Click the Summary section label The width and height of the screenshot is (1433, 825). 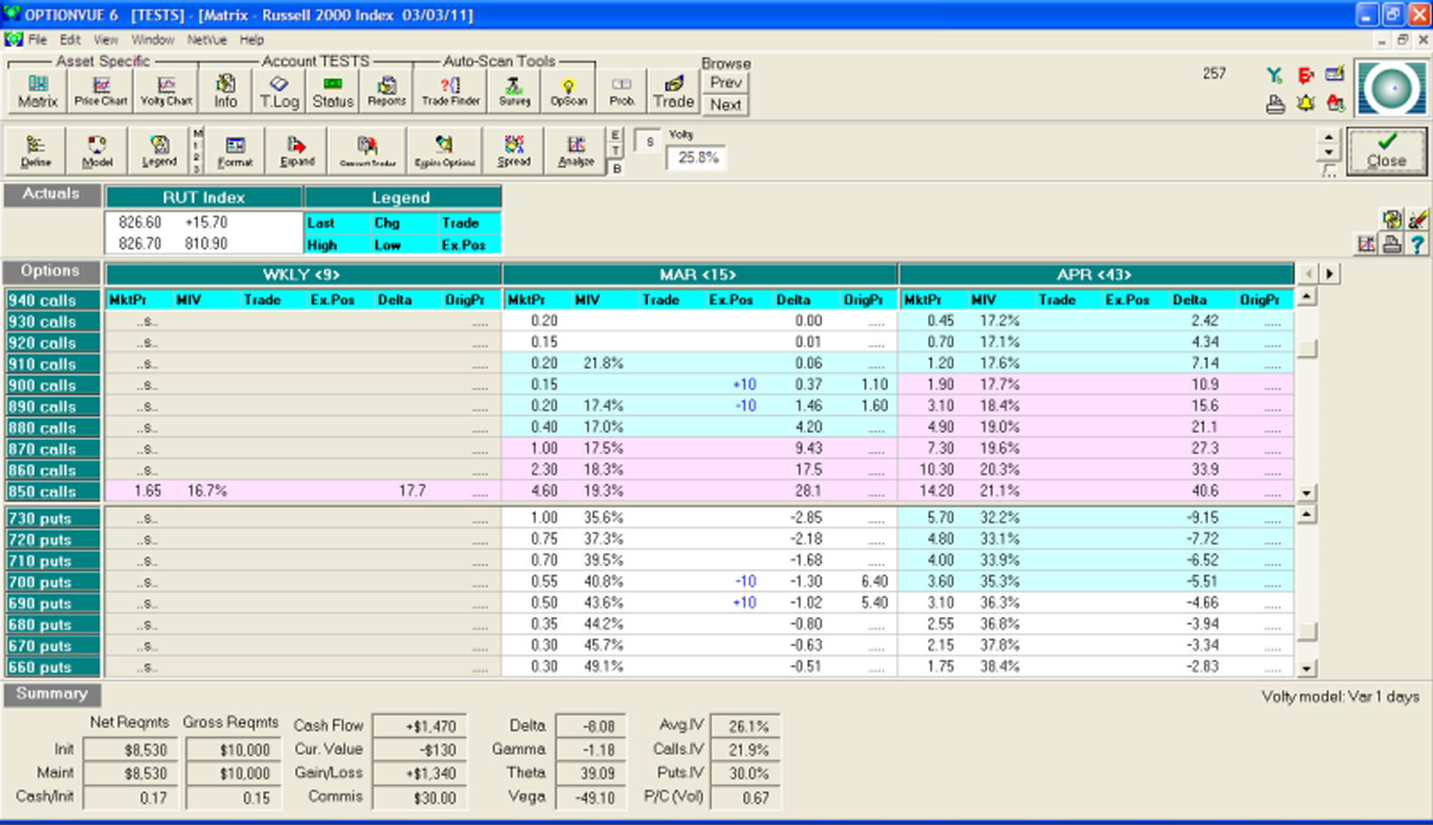pyautogui.click(x=52, y=694)
